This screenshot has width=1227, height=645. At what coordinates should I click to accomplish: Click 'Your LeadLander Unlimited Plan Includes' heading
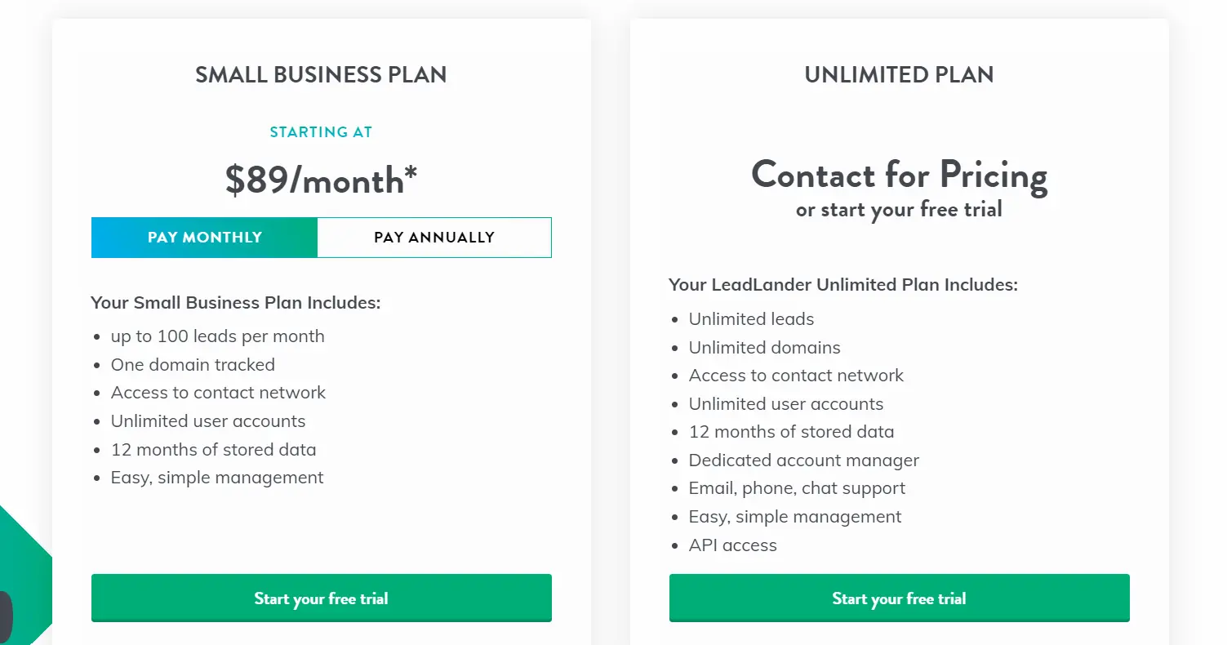click(843, 284)
